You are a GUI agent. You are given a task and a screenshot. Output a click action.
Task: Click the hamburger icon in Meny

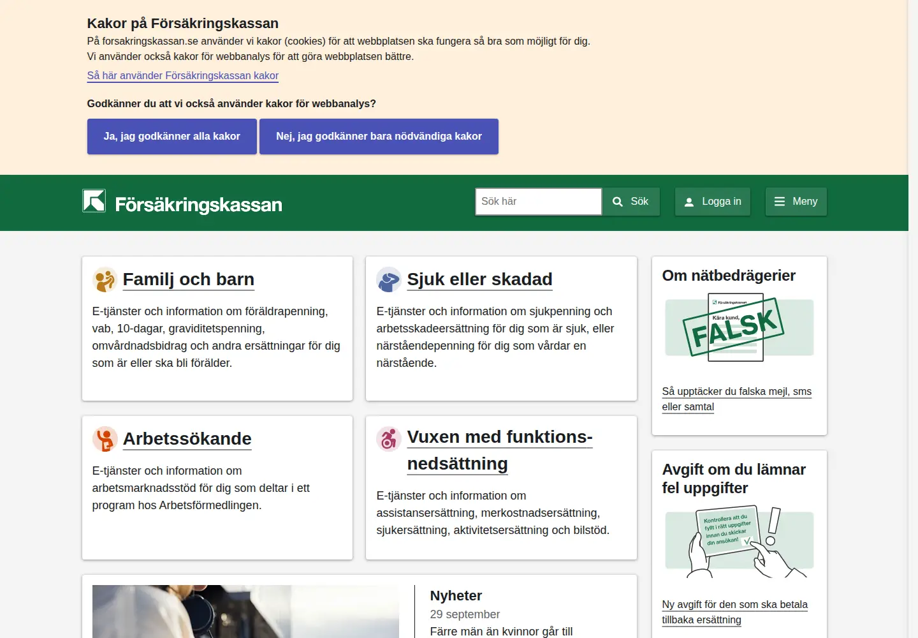coord(779,202)
